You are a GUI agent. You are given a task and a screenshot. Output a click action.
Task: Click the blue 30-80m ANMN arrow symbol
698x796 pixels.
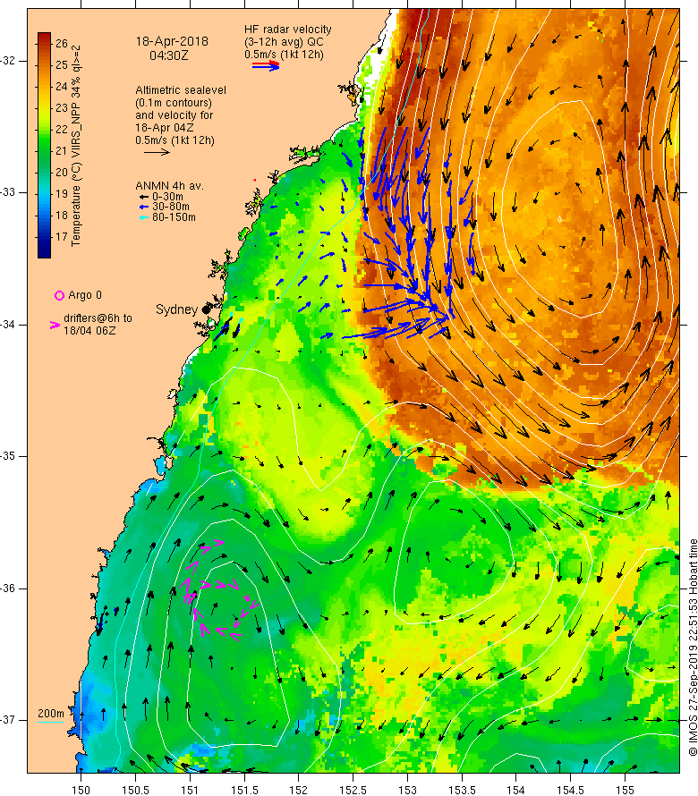pyautogui.click(x=144, y=207)
